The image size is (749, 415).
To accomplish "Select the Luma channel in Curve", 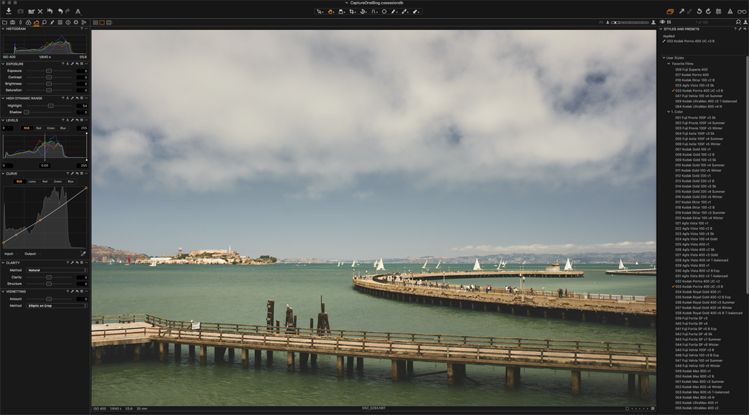I will [x=32, y=182].
